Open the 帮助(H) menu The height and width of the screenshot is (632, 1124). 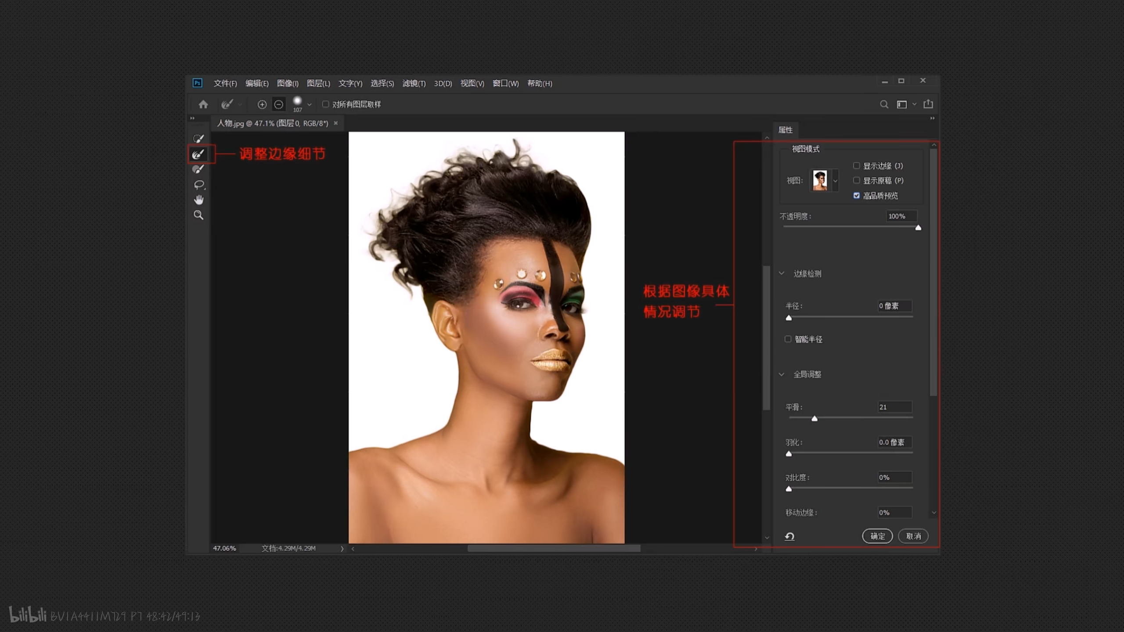[x=540, y=83]
